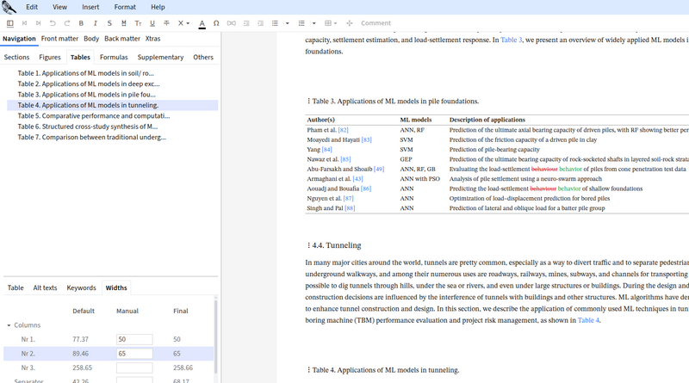This screenshot has width=689, height=383.
Task: Open the text color A tool
Action: tap(202, 24)
